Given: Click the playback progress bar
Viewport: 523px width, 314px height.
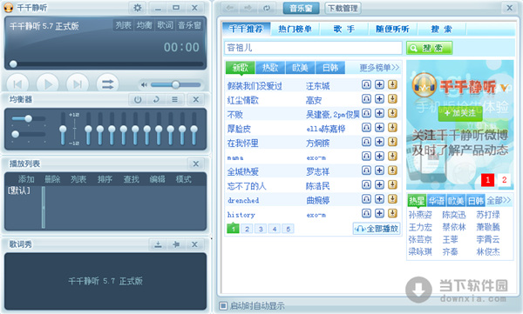Looking at the screenshot, I should (x=108, y=64).
